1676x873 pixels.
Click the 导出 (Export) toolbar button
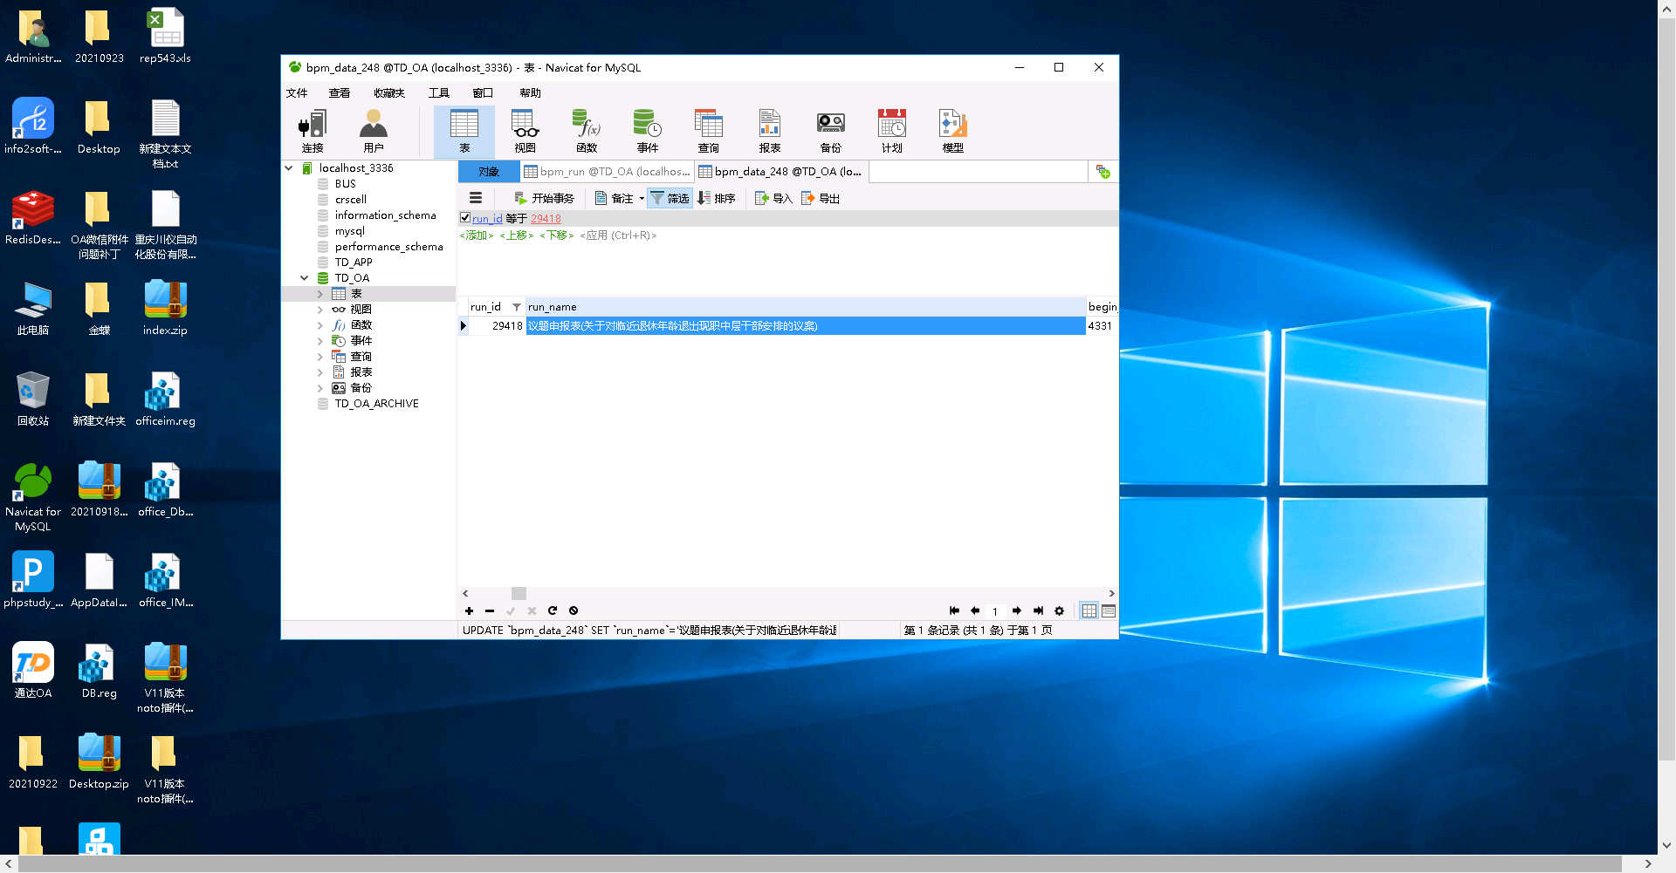coord(821,198)
